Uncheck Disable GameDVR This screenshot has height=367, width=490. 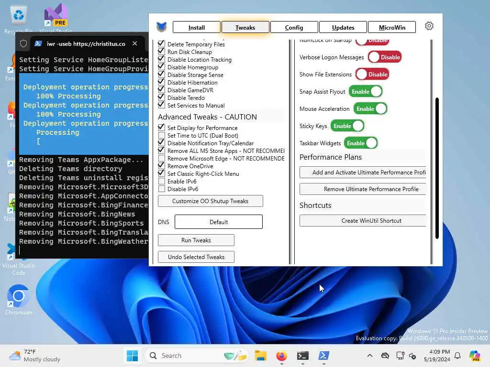pos(161,89)
